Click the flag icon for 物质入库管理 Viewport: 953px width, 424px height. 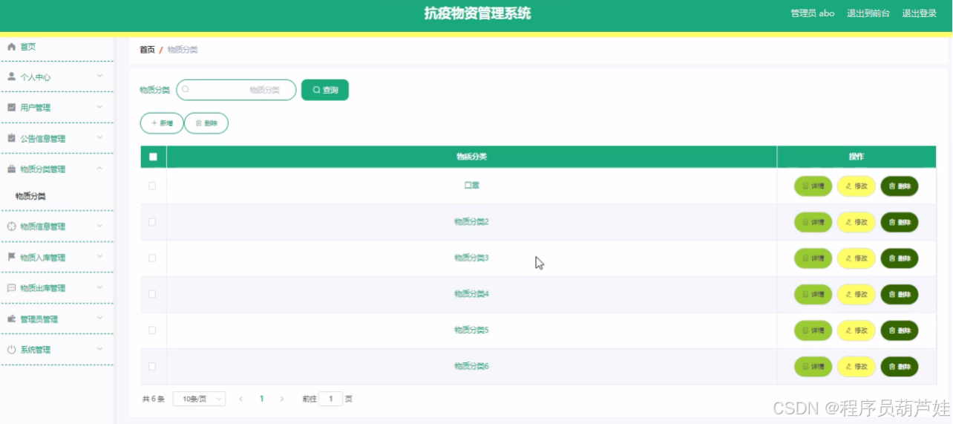pos(11,258)
